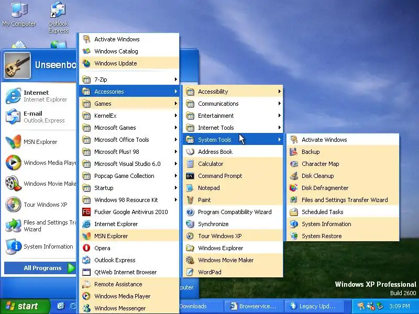Click the Windows Catalog icon

click(86, 51)
